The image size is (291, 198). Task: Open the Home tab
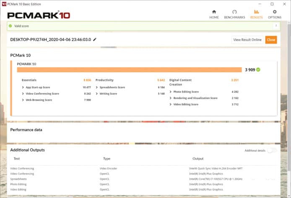(x=214, y=15)
